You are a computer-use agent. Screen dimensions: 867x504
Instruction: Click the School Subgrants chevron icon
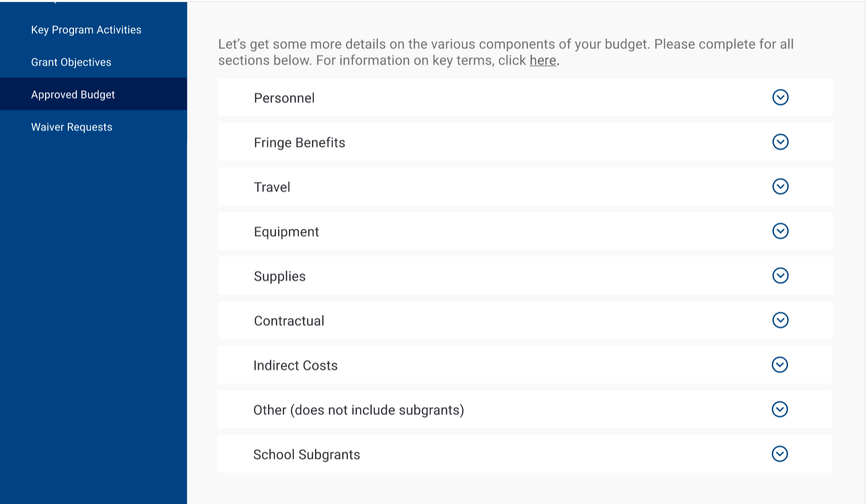pos(780,454)
